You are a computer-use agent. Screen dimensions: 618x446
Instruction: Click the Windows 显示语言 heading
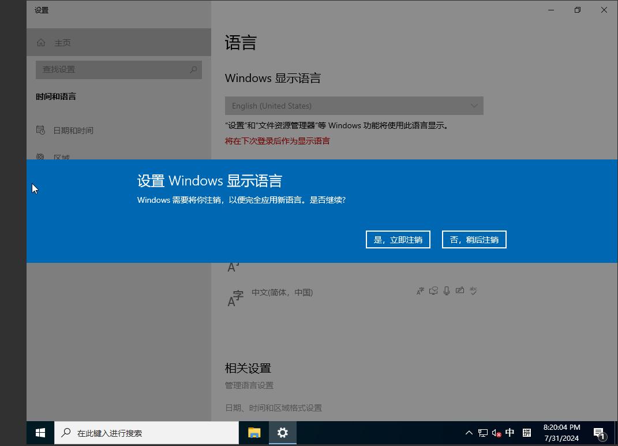point(273,78)
